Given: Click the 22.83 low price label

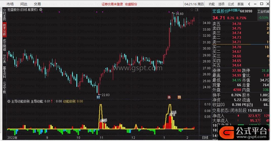Looking at the screenshot, I should click(x=106, y=95).
